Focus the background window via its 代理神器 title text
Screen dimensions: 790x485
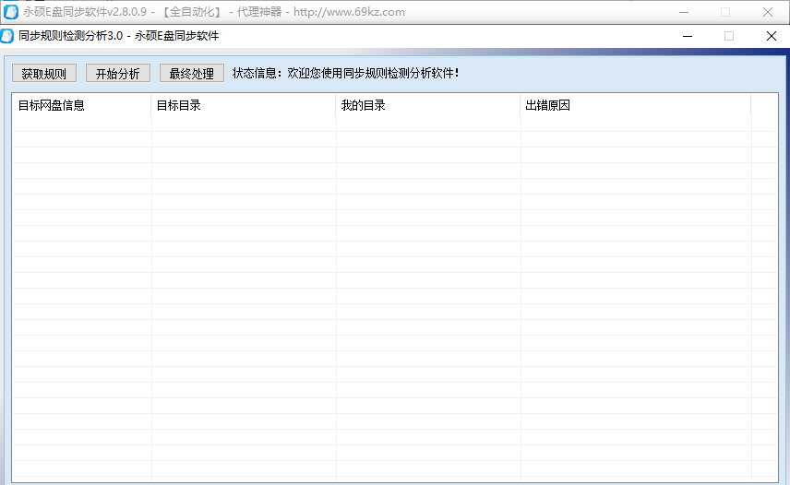point(259,12)
